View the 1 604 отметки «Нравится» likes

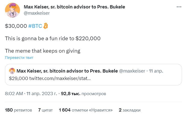(x=86, y=110)
